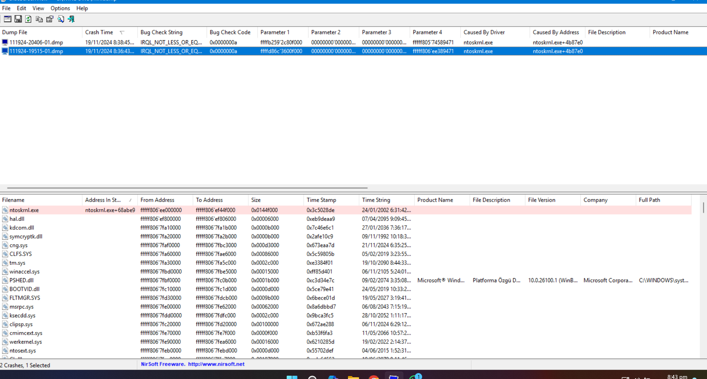Open the Advanced Options toolbar icon
This screenshot has height=379, width=707.
click(7, 19)
